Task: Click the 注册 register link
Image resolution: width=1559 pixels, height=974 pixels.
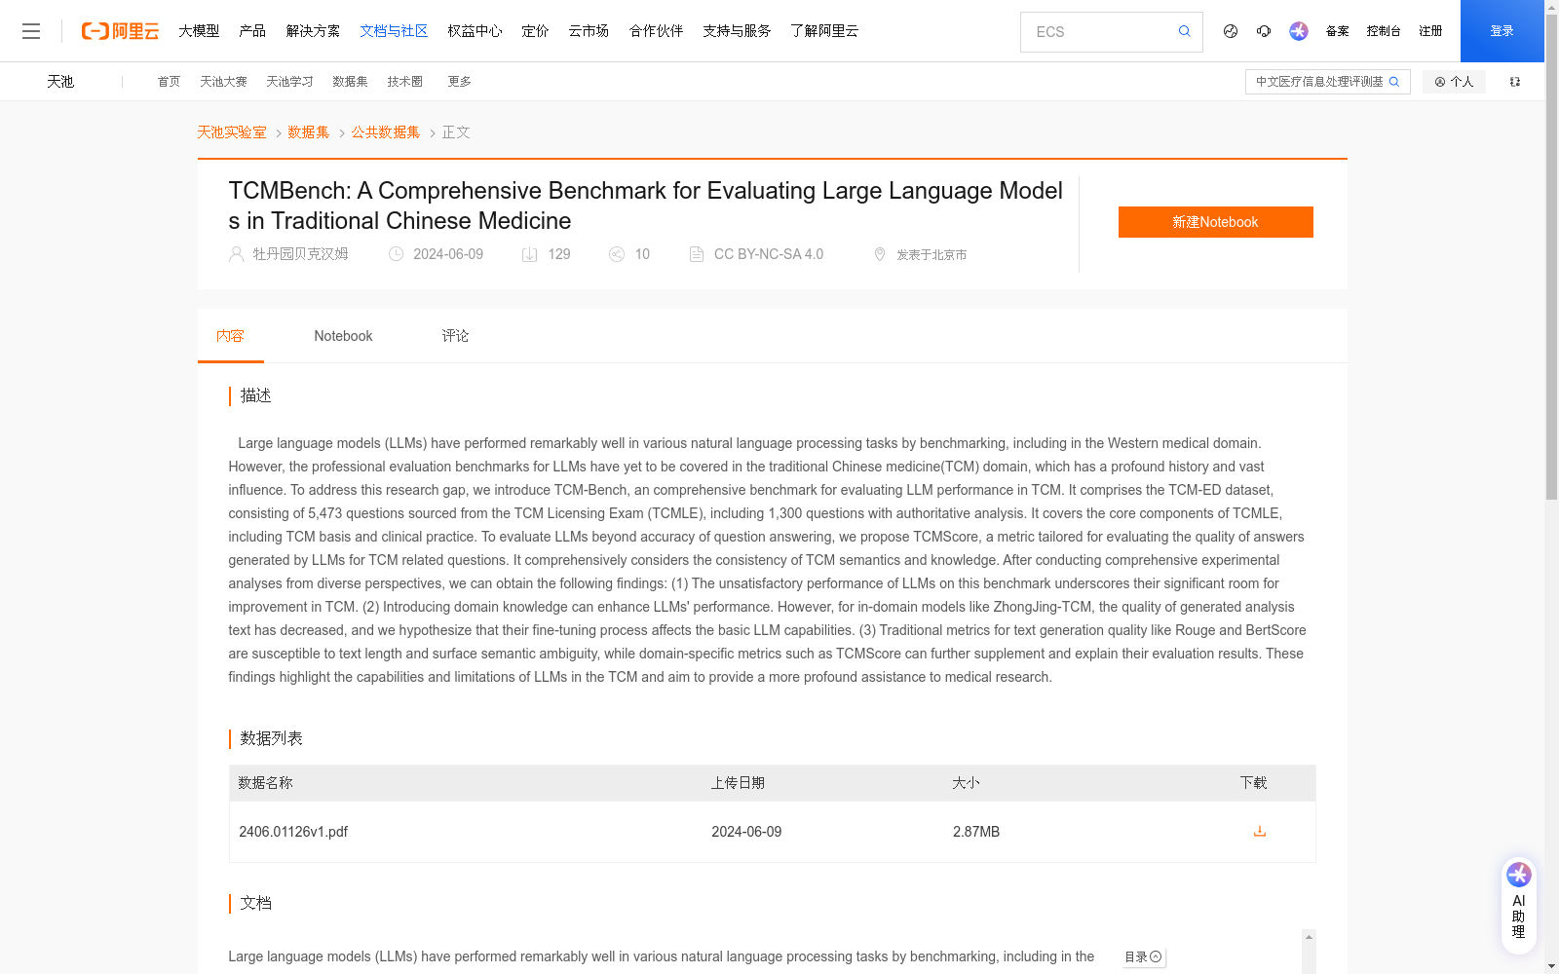Action: (x=1430, y=31)
